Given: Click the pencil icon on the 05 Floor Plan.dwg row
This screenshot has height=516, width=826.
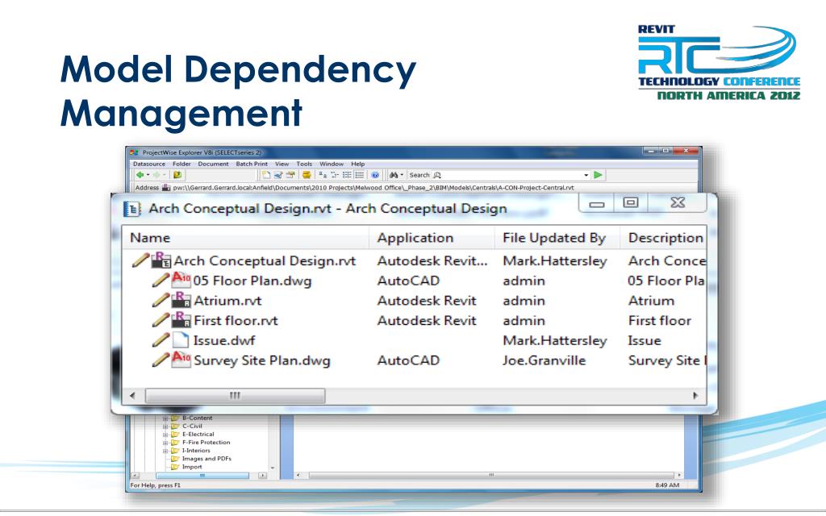Looking at the screenshot, I should [161, 280].
